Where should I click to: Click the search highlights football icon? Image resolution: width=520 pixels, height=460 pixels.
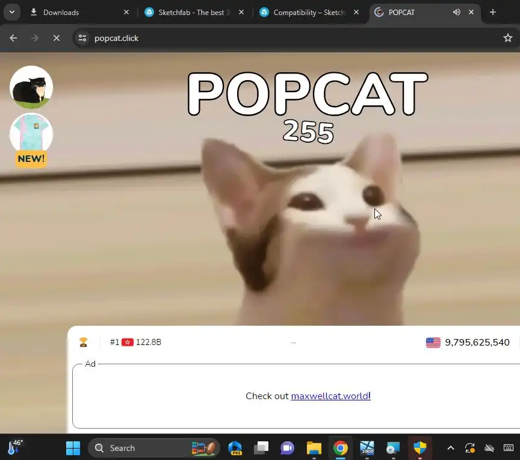[x=203, y=448]
